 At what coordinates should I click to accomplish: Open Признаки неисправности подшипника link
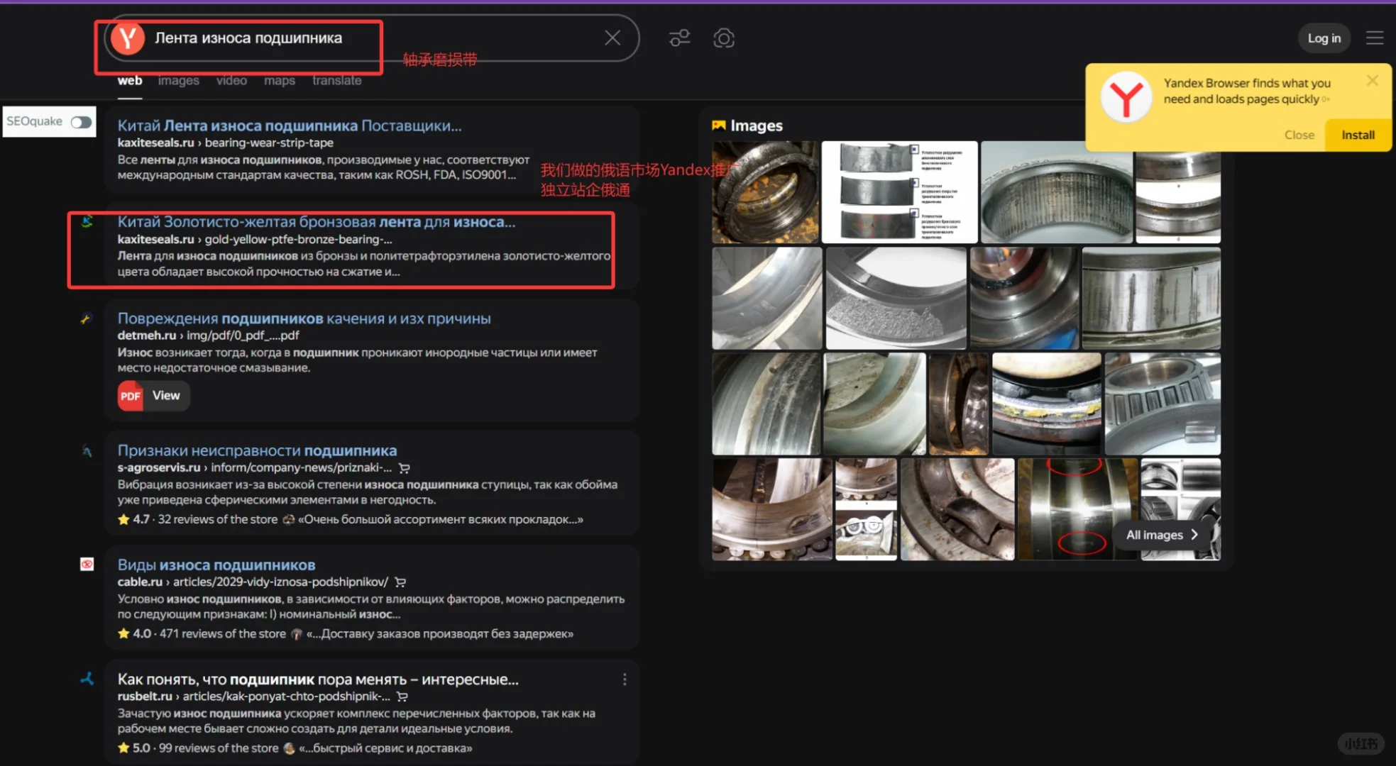(257, 451)
